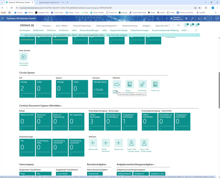Viewport: 220px width, 178px height.
Task: Open the Mir zugewiesen tile
Action: pos(76,122)
